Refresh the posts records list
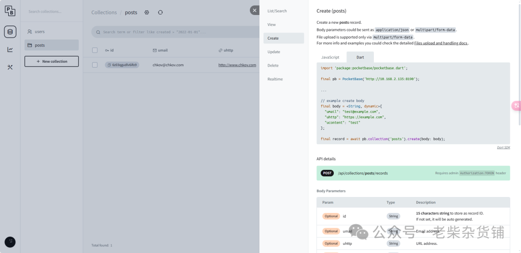Screen dimensions: 521x253 [160, 13]
